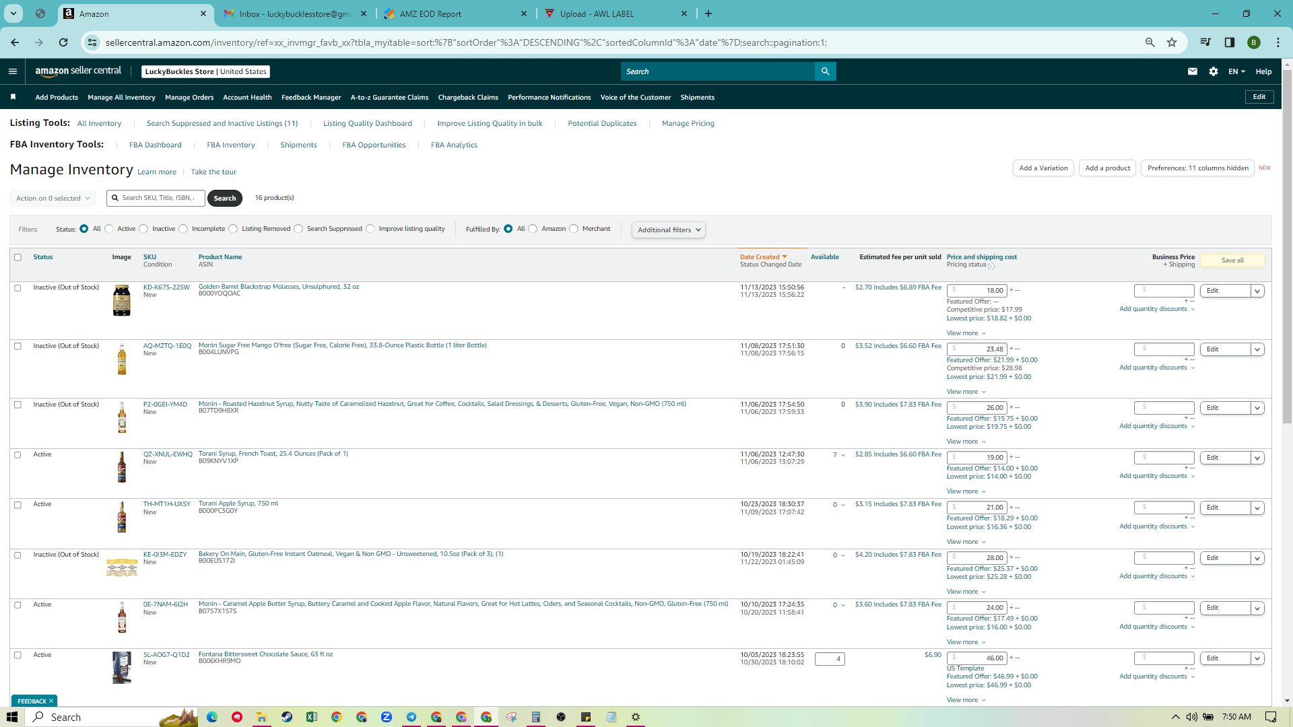Screen dimensions: 1293x727
Task: Open Preferences: 11 columns hidden
Action: 1197,168
